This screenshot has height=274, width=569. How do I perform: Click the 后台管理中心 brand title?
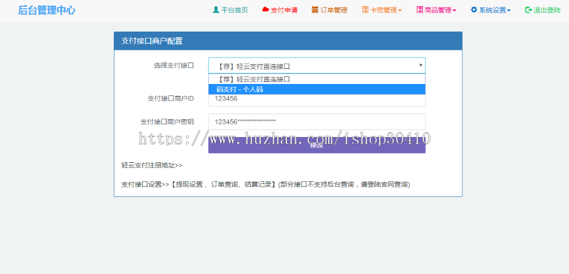pyautogui.click(x=47, y=10)
